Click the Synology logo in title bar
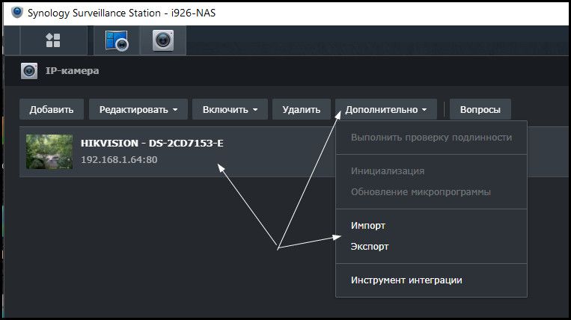 (14, 12)
